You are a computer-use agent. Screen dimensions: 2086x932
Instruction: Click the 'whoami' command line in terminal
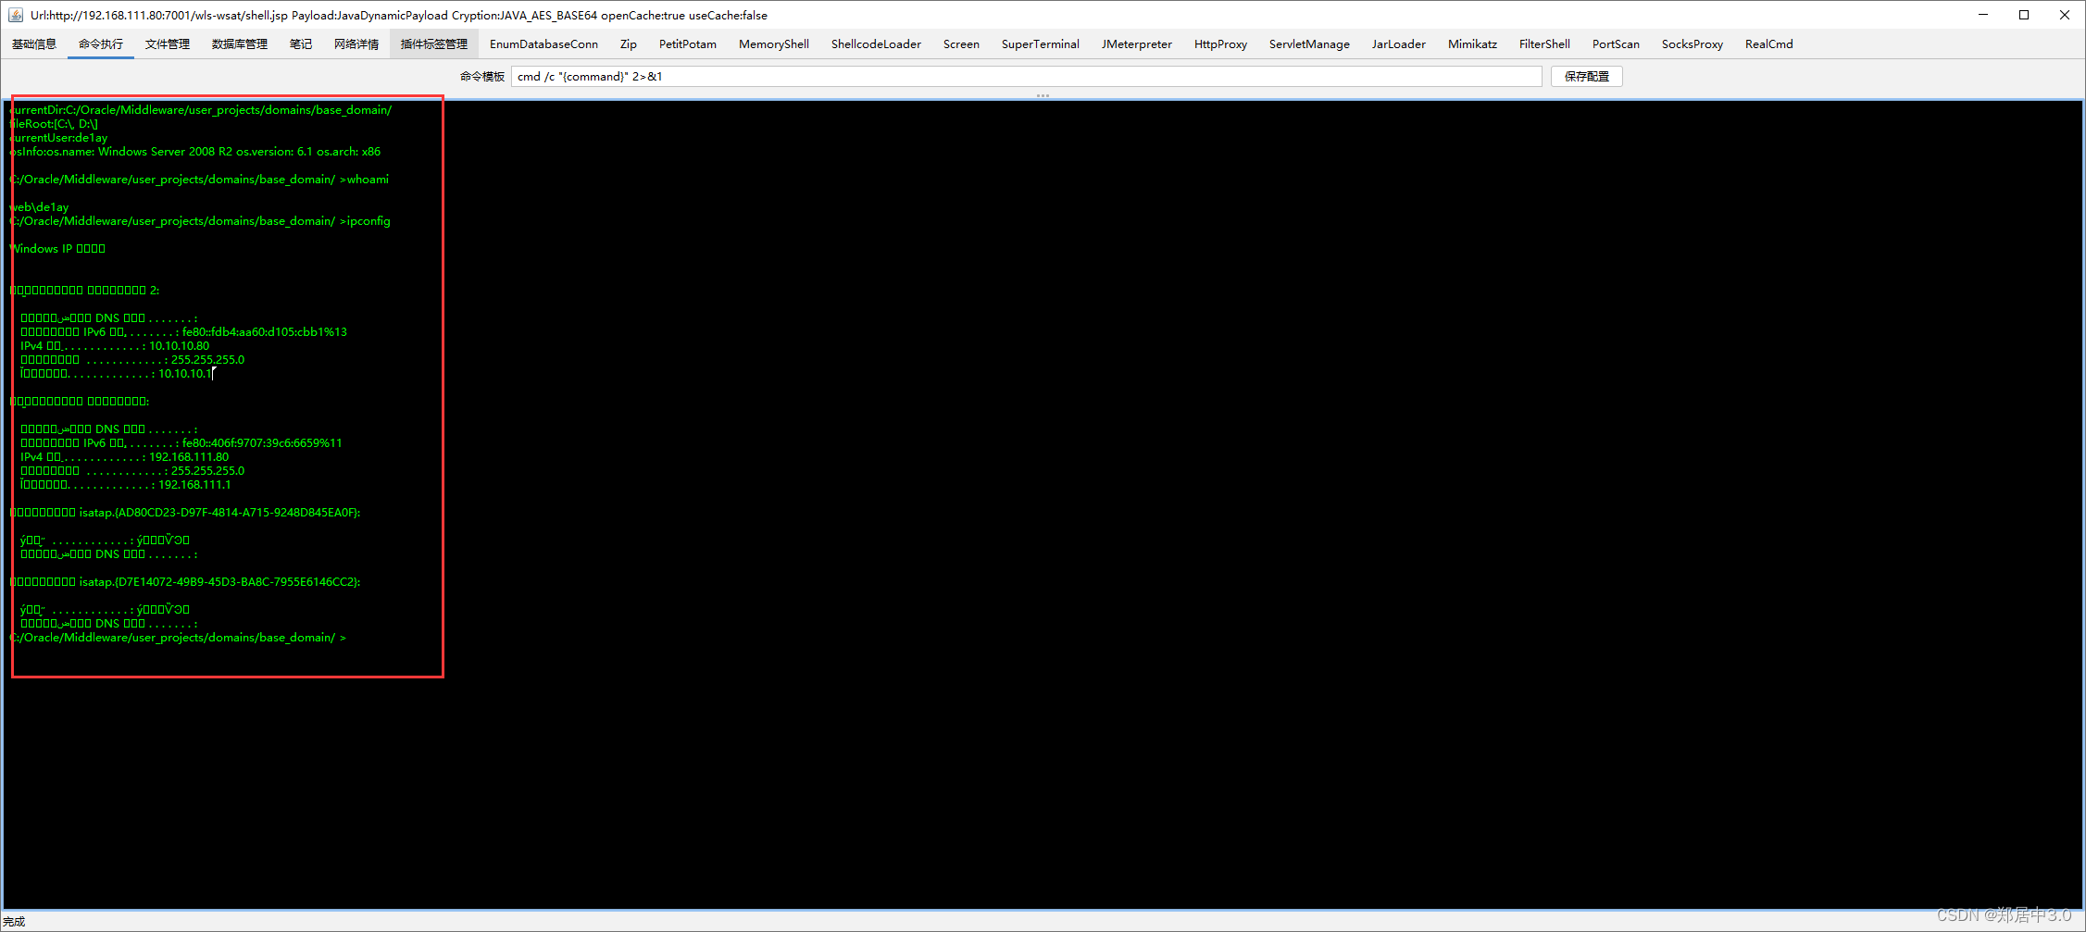(199, 180)
